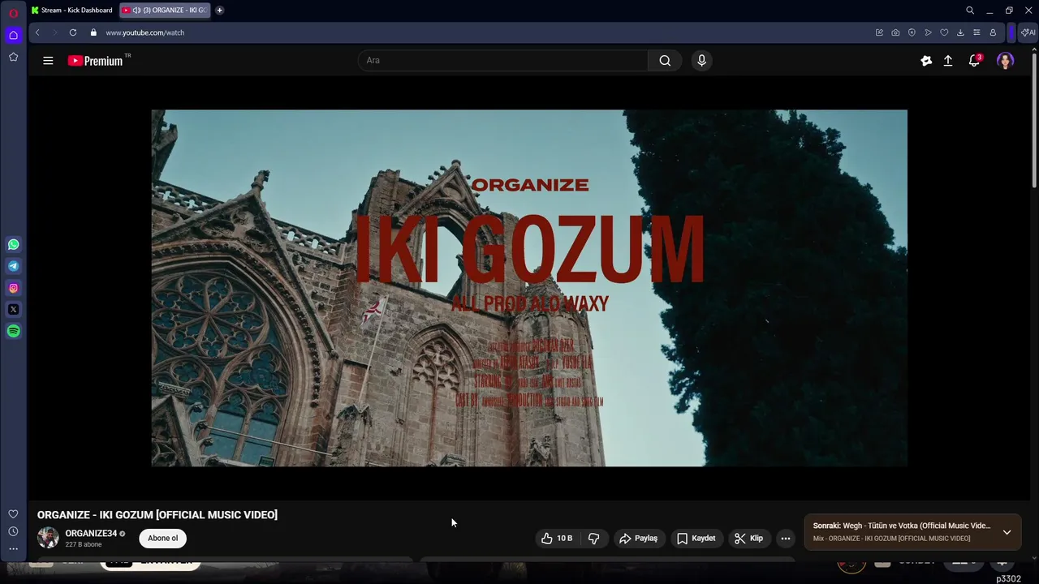Open Opera sidebar bookmarks star
Screen dimensions: 1039x584
point(13,57)
